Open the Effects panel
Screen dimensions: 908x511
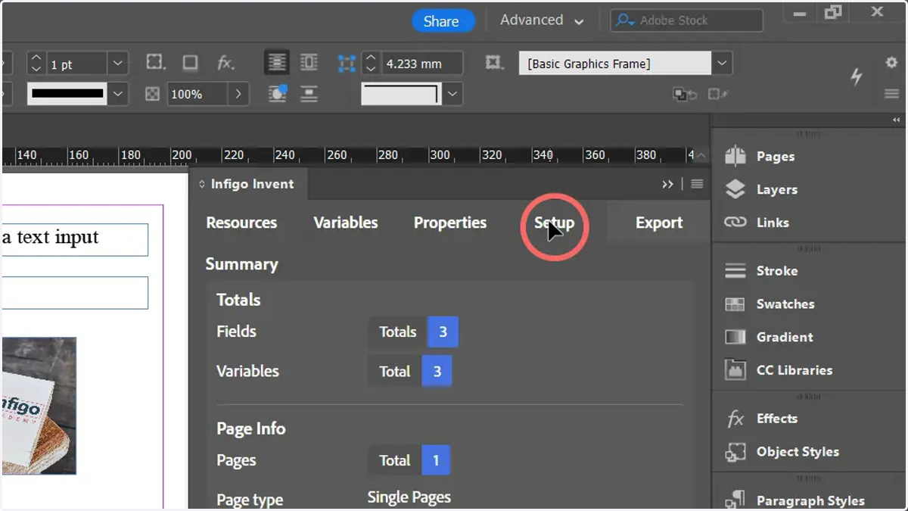[x=761, y=418]
